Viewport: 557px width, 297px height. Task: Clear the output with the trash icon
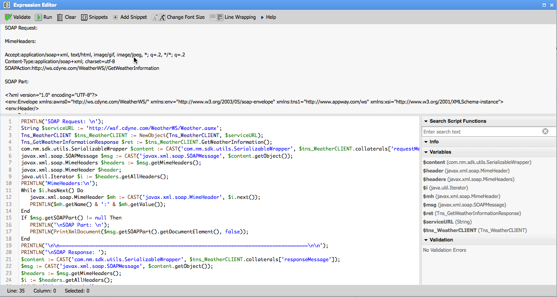click(x=66, y=17)
